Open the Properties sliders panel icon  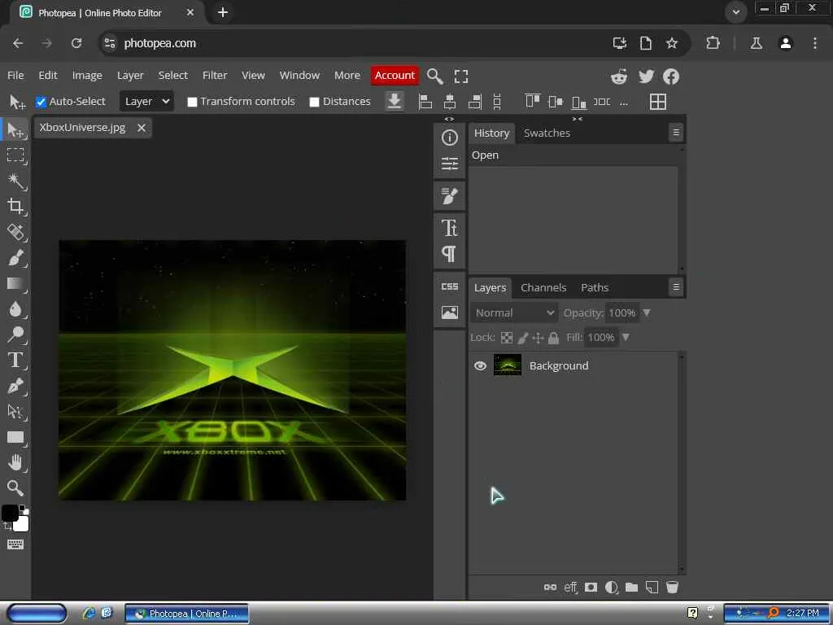coord(449,163)
